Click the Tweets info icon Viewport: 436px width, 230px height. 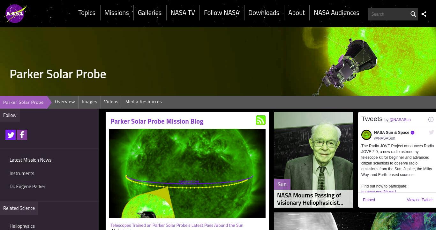(431, 119)
